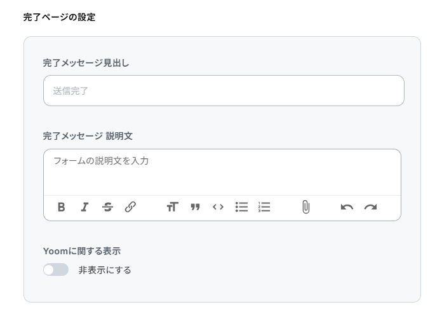
Task: Insert a hyperlink in the description
Action: point(130,207)
